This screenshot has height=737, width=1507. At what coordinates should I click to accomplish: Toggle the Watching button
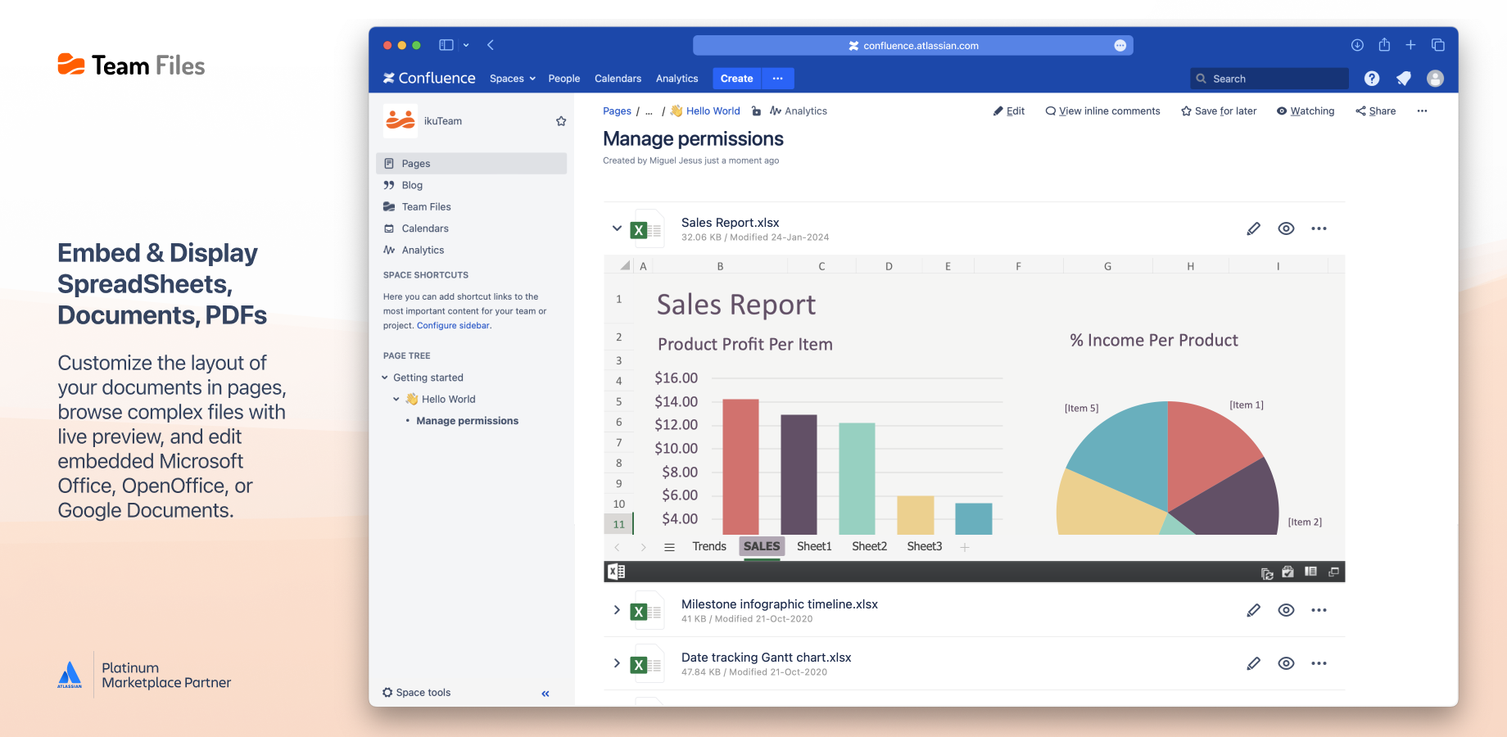tap(1306, 111)
